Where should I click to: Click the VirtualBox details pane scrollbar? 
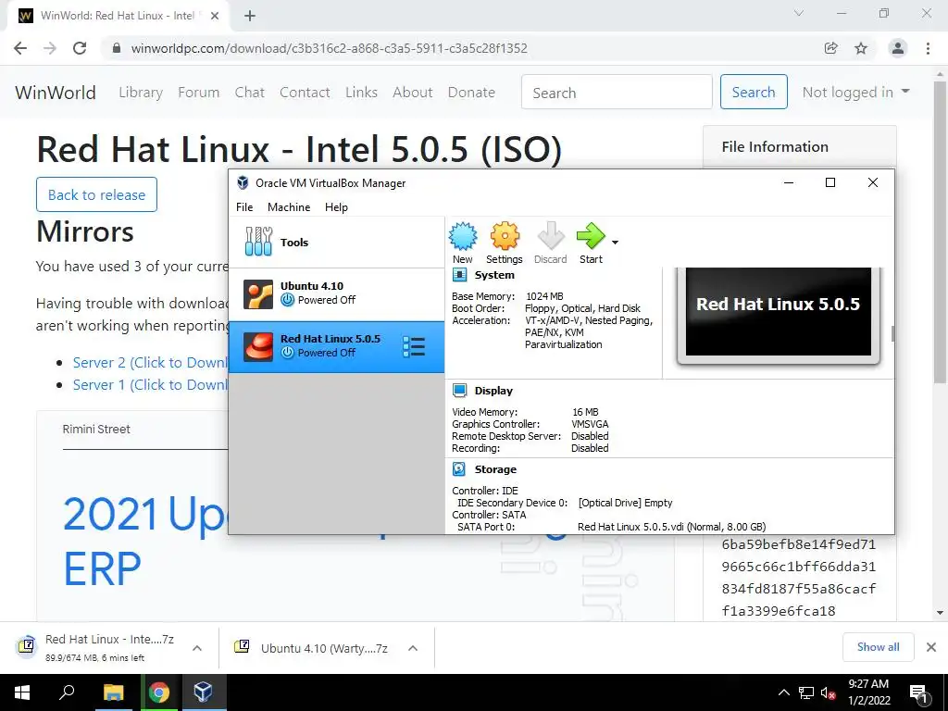[x=892, y=333]
